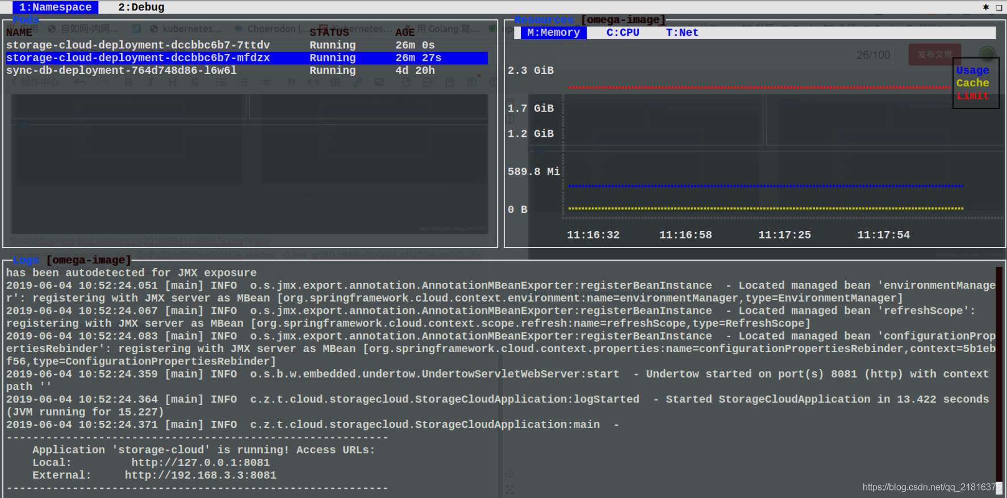The width and height of the screenshot is (1007, 498).
Task: Click the Cache legend entry
Action: pyautogui.click(x=972, y=83)
